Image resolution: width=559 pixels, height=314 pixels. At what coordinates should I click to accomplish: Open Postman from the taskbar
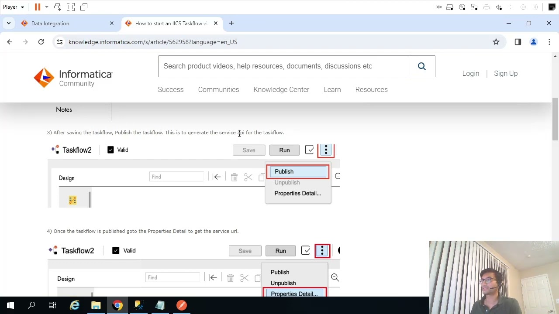[182, 305]
